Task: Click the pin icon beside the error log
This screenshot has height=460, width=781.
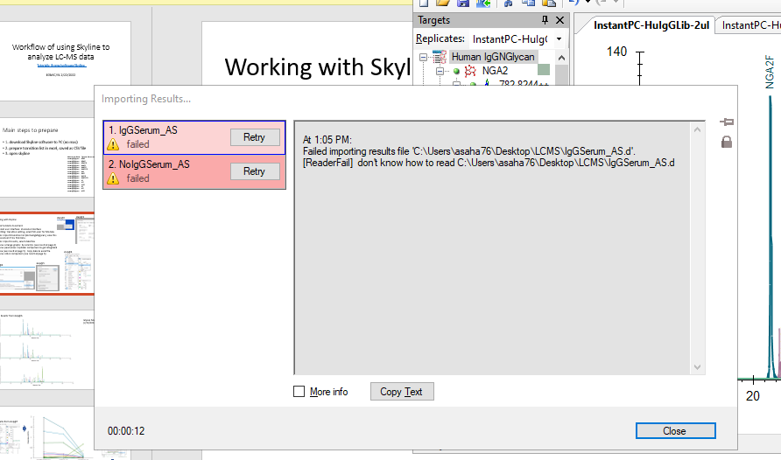Action: pyautogui.click(x=726, y=122)
